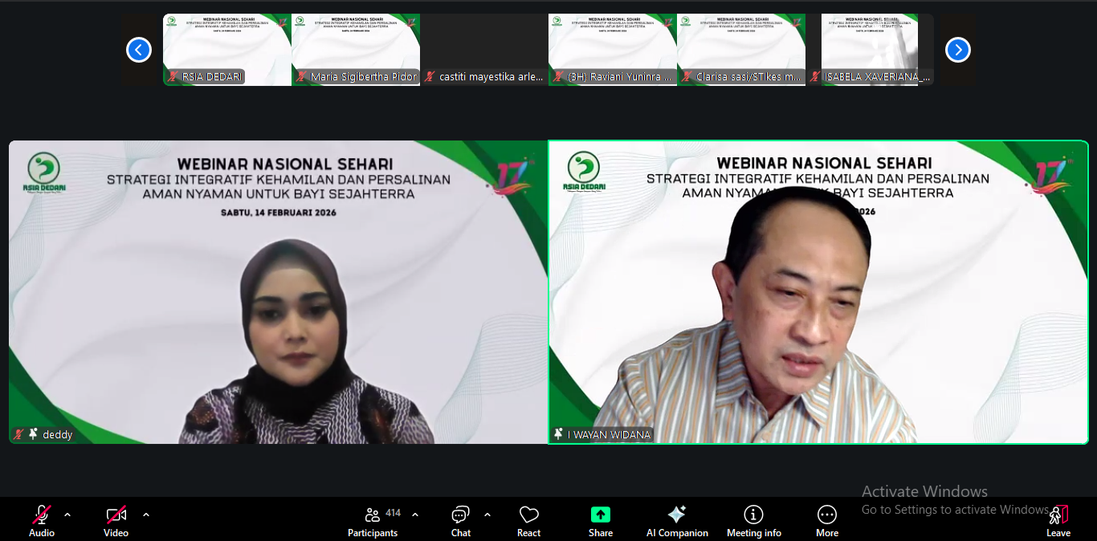Unmute the microphone Audio button
This screenshot has height=541, width=1097.
[x=42, y=515]
